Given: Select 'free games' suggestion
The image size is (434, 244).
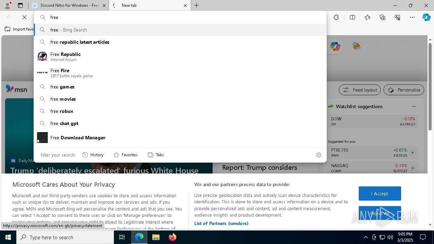Looking at the screenshot, I should point(180,87).
